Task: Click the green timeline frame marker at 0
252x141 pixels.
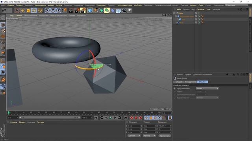Action: (9, 112)
